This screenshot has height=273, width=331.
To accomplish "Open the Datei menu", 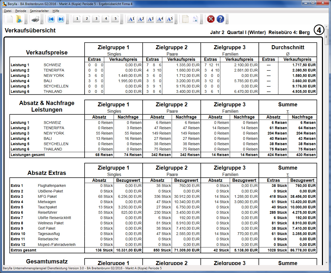I will tap(8, 11).
